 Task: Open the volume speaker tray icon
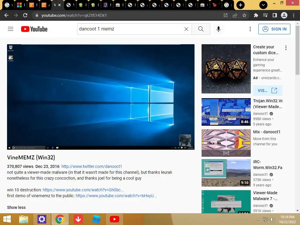click(x=272, y=219)
